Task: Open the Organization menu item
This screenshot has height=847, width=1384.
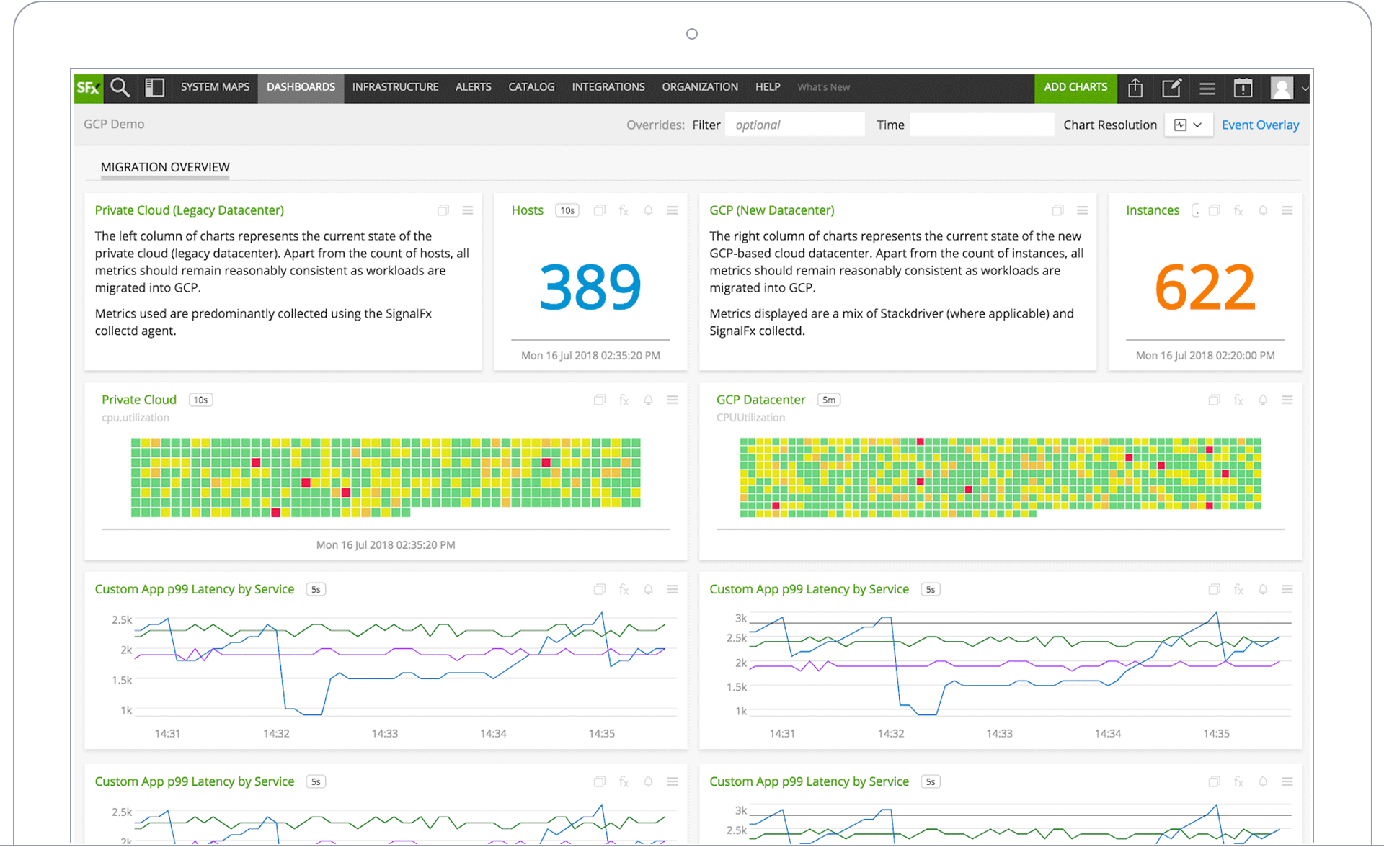Action: tap(700, 87)
